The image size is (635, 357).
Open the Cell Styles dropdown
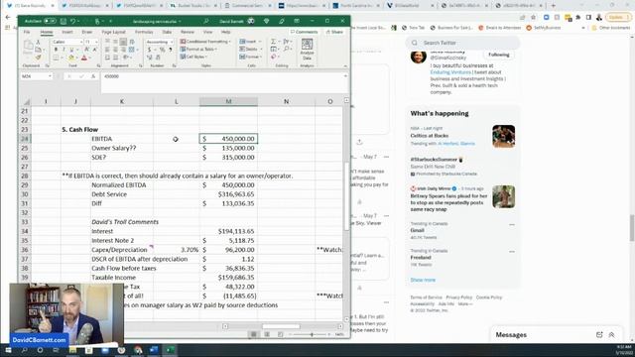pyautogui.click(x=193, y=57)
